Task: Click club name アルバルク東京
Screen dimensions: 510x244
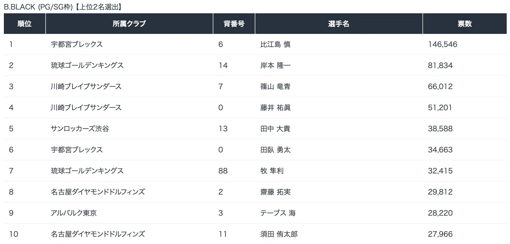Action: pyautogui.click(x=74, y=213)
